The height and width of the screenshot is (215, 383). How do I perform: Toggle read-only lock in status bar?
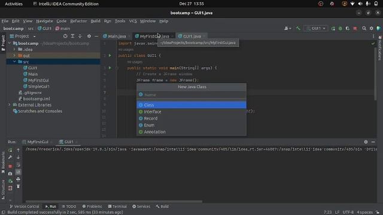click(x=378, y=213)
